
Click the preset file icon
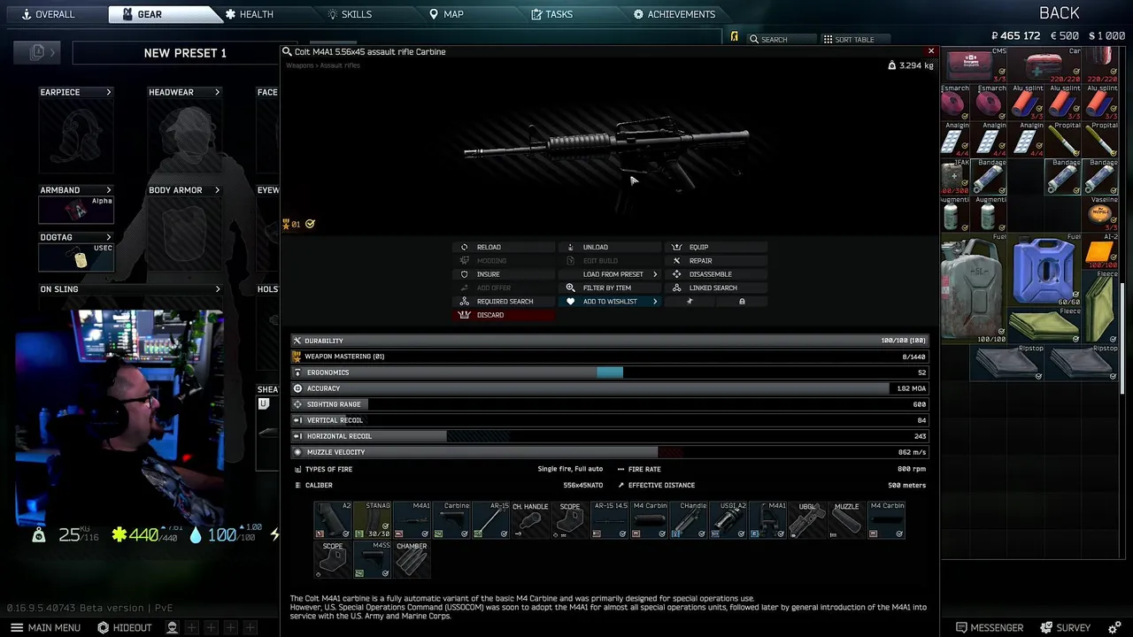tap(37, 52)
